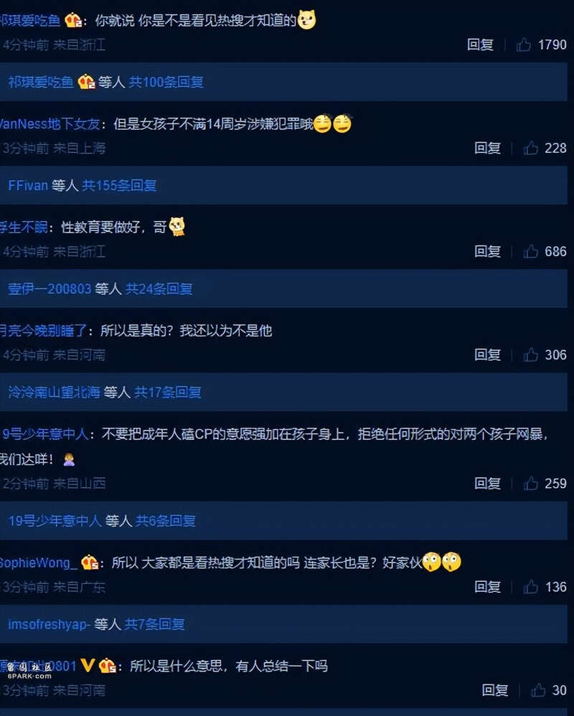574x716 pixels.
Task: Reply to the 1790-like comment
Action: click(x=481, y=44)
